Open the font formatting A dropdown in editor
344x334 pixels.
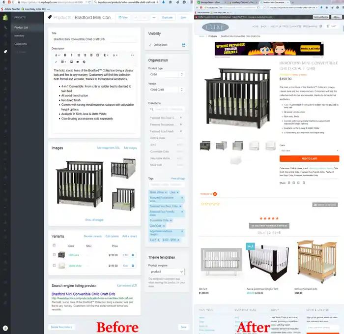click(57, 55)
